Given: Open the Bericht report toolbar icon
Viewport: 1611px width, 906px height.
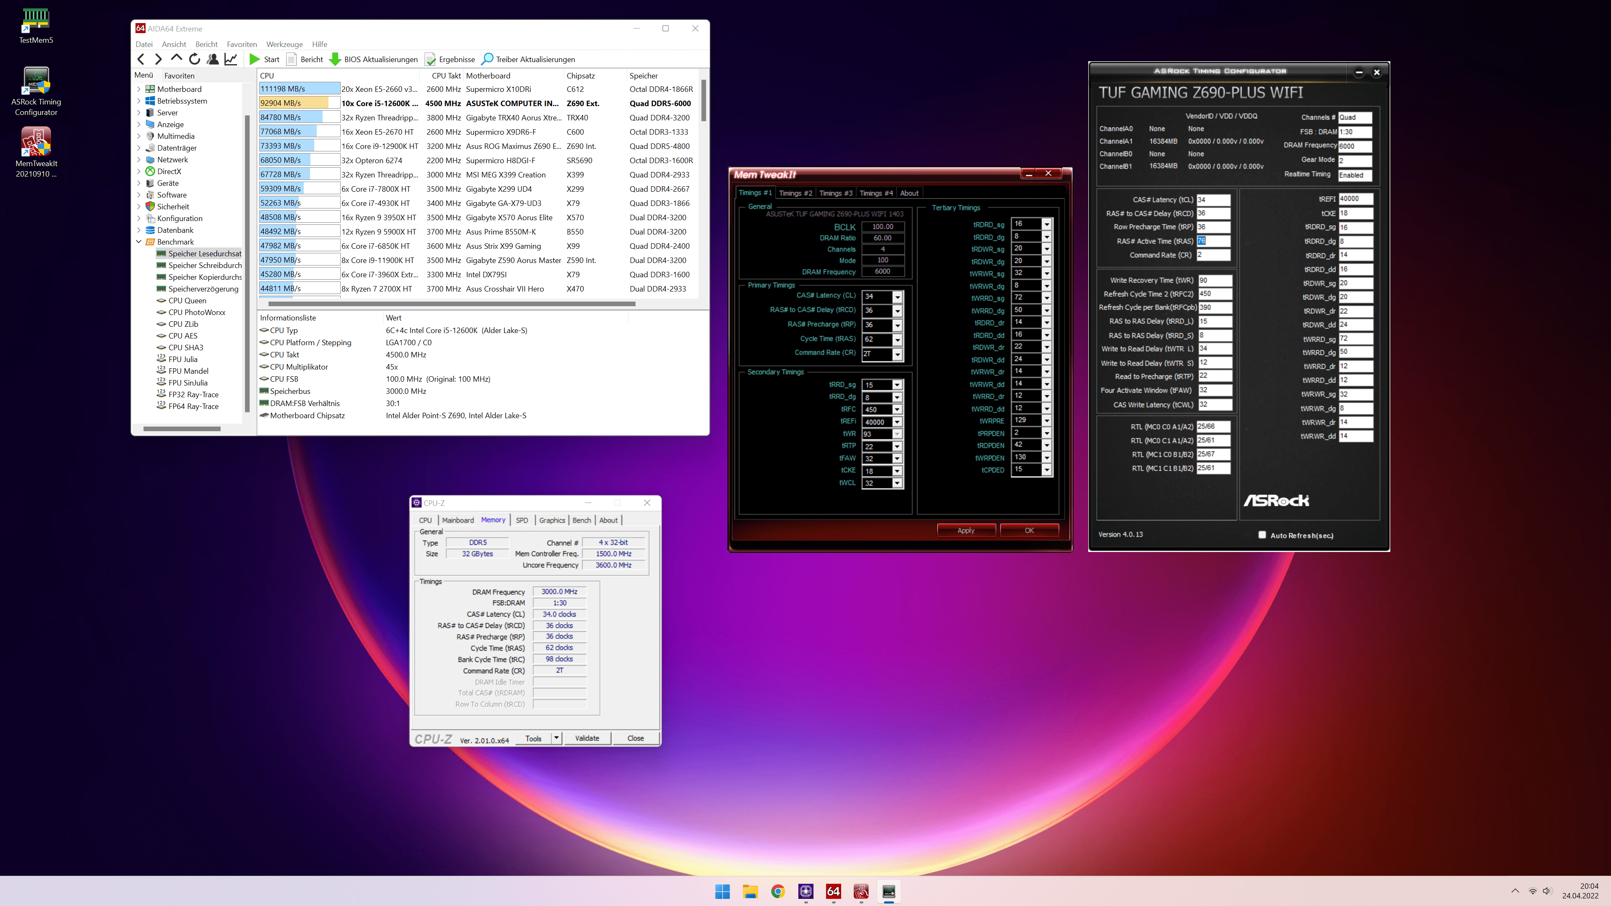Looking at the screenshot, I should pyautogui.click(x=292, y=59).
